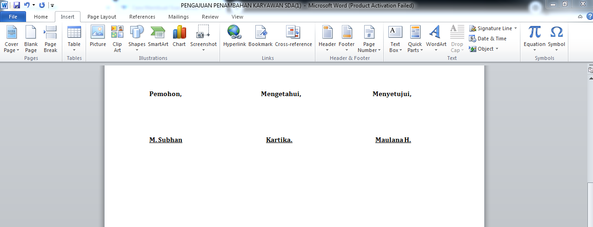593x227 pixels.
Task: Switch to the Mailings tab
Action: [x=179, y=17]
